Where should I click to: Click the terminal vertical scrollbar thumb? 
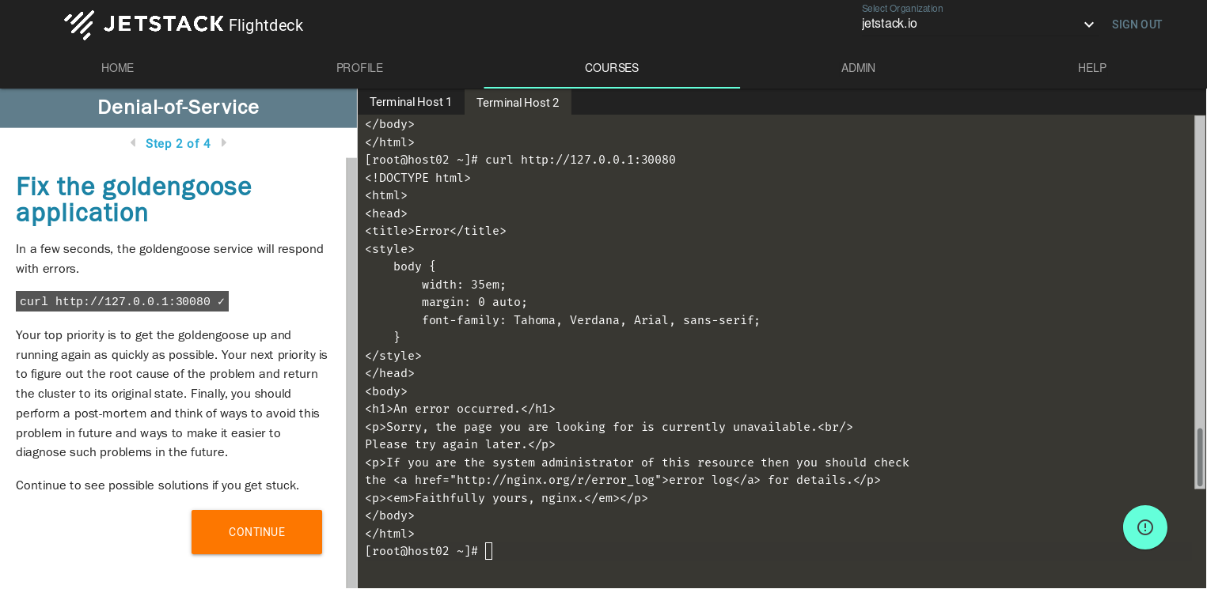pos(1200,458)
